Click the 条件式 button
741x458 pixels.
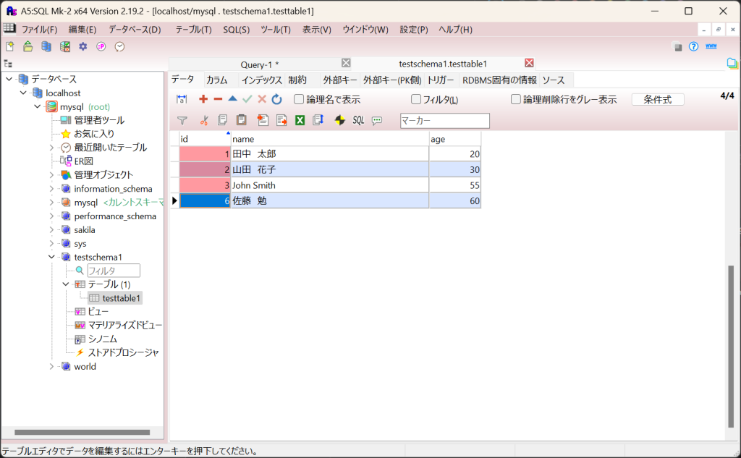click(657, 100)
